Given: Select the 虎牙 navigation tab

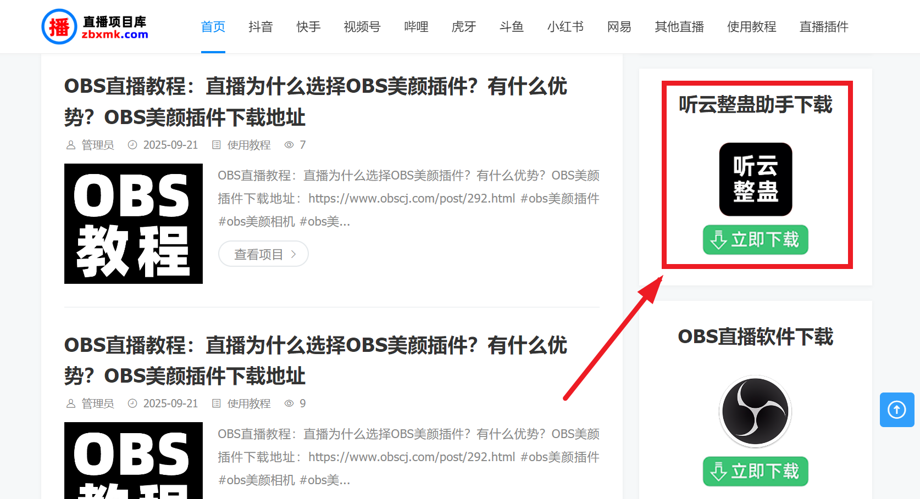Looking at the screenshot, I should 463,26.
